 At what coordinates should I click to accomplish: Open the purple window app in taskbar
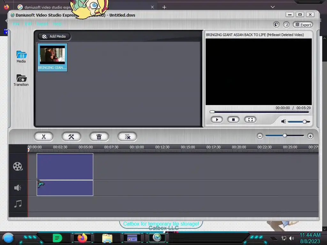[132, 238]
